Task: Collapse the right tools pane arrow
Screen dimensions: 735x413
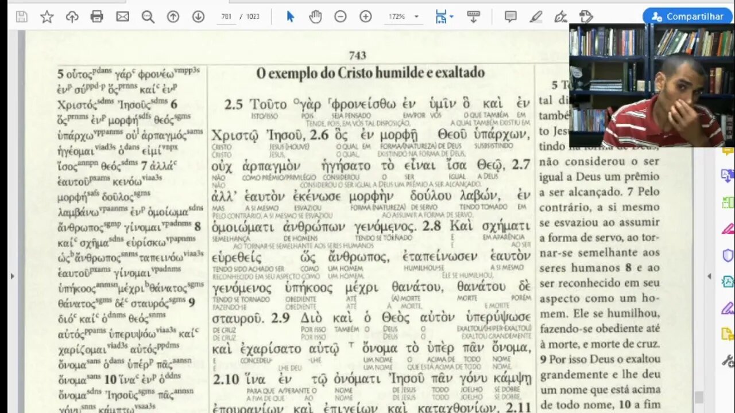Action: pyautogui.click(x=709, y=276)
